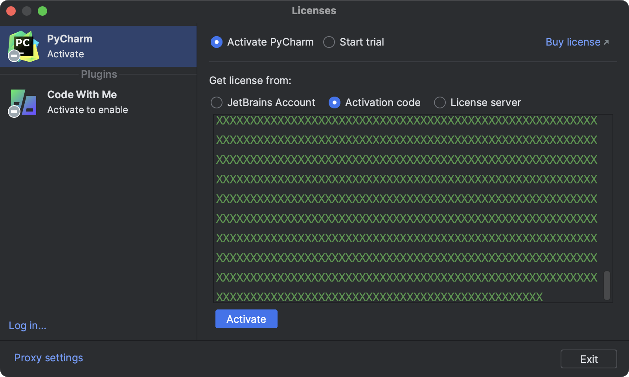Open Proxy settings
Image resolution: width=629 pixels, height=377 pixels.
pos(48,358)
